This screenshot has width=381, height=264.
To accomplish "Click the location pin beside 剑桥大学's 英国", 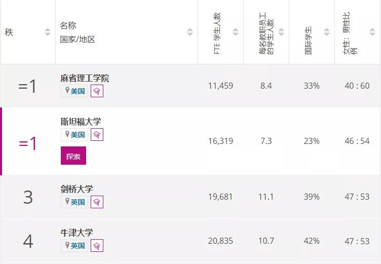I will click(66, 202).
